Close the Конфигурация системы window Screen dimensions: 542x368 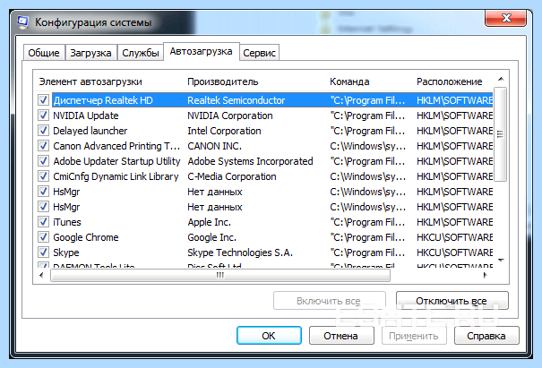coord(505,18)
